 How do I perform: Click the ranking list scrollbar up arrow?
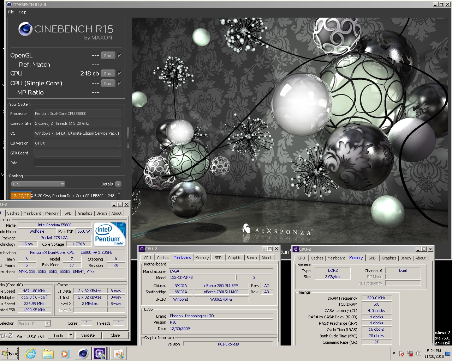coord(119,193)
